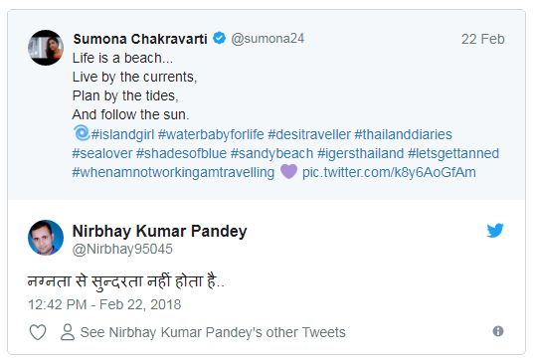Open See Nirbhay Kumar Pandey's other Tweets
Screen dimensions: 535x362
click(213, 332)
